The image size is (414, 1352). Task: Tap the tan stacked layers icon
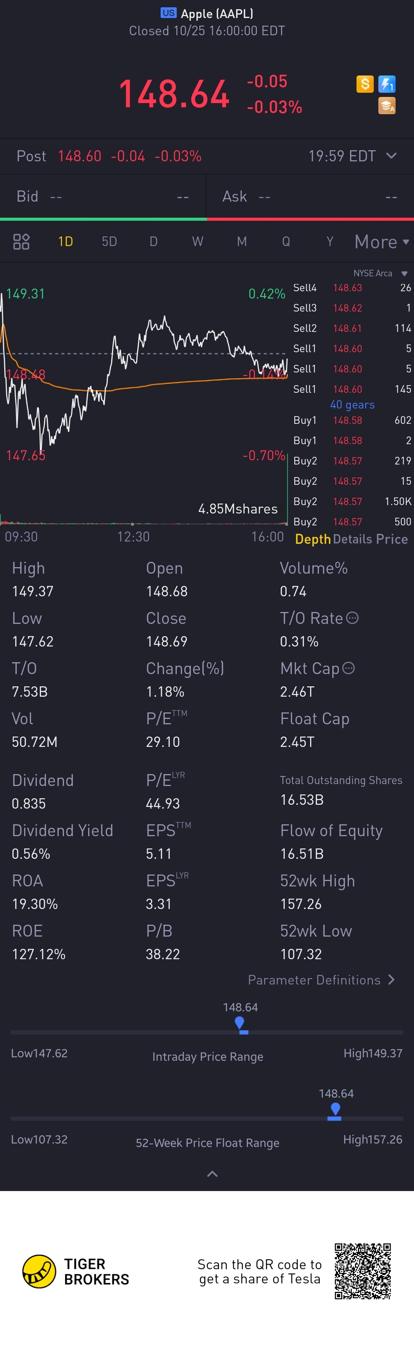[x=387, y=106]
